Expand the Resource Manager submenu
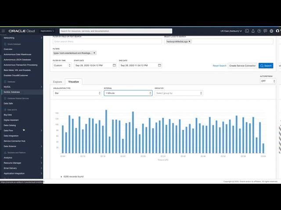This screenshot has width=281, height=210. [41, 163]
